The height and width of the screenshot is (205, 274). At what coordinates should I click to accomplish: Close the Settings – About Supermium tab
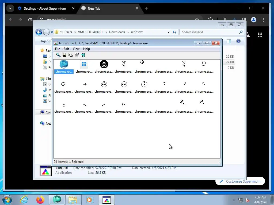(x=73, y=8)
